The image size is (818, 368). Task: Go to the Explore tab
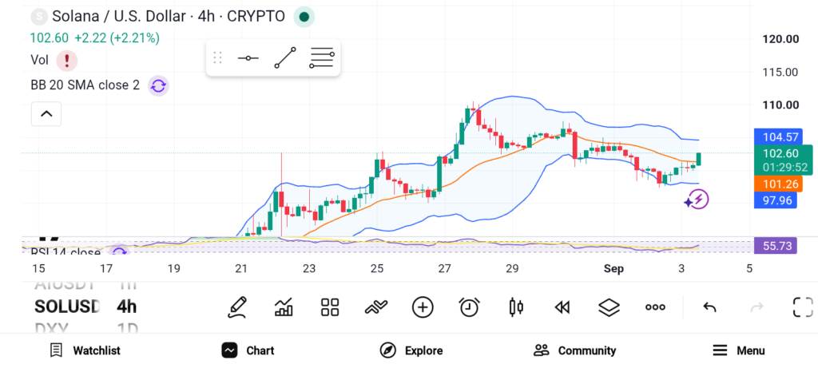tap(411, 350)
